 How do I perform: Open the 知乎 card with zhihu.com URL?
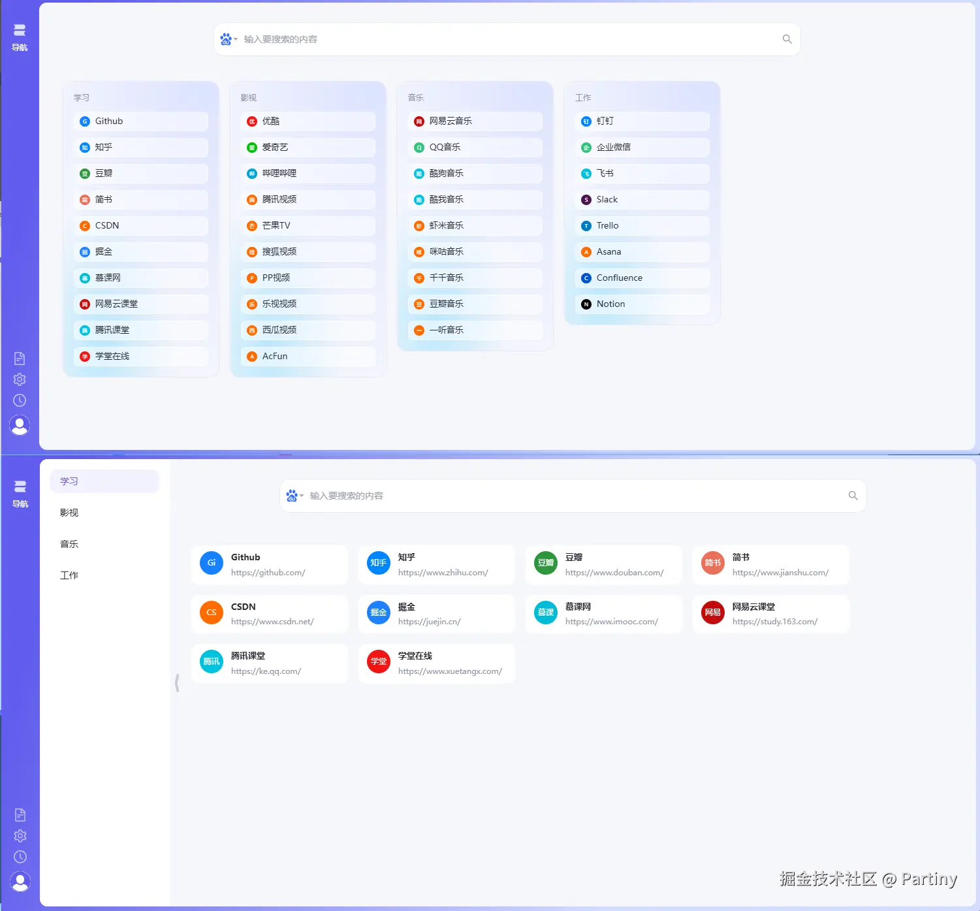pos(437,564)
